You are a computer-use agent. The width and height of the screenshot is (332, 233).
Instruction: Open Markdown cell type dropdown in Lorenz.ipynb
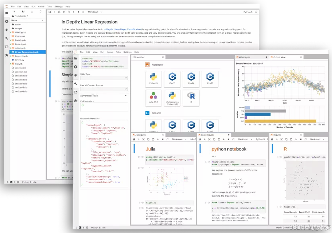[245, 139]
